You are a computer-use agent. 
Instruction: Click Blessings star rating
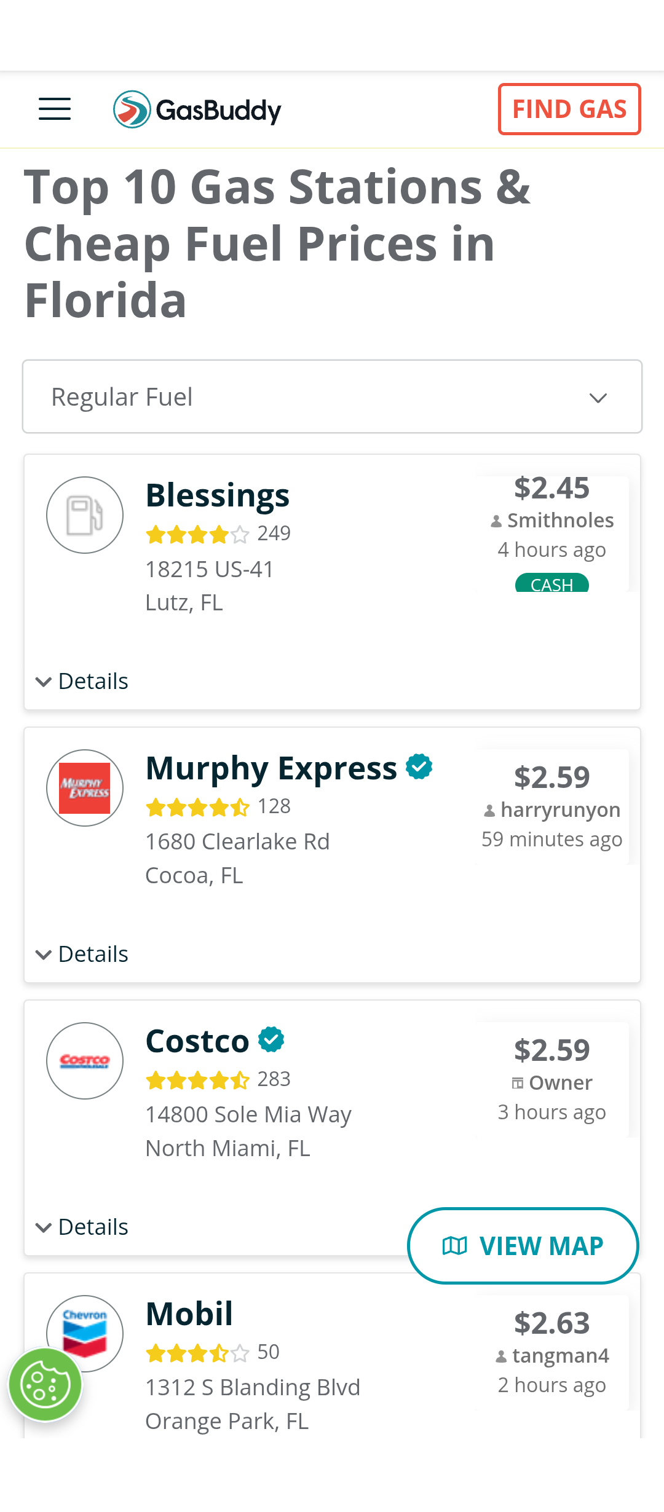197,534
